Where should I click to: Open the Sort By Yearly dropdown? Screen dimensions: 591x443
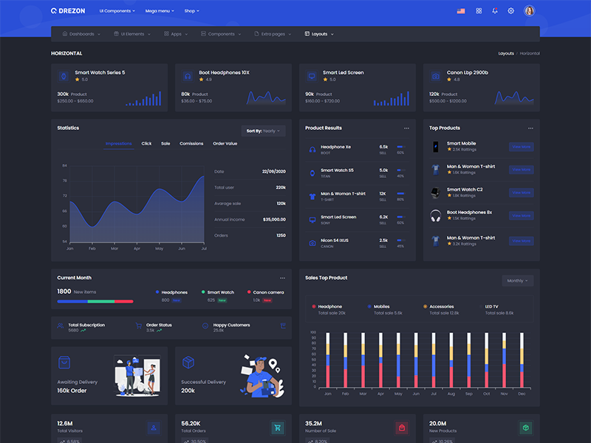click(263, 131)
